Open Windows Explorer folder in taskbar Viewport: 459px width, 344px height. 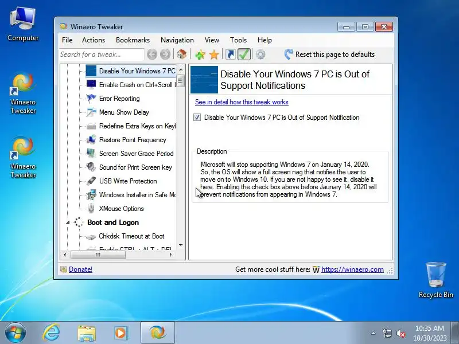(87, 333)
